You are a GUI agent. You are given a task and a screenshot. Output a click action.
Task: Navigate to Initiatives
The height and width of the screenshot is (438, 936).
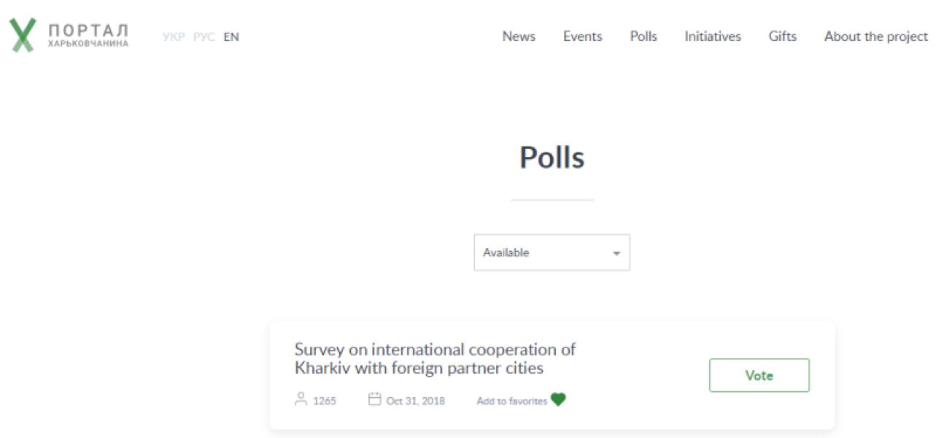(713, 36)
